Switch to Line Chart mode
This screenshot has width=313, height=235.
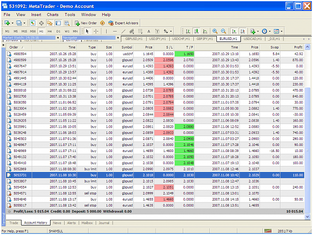tap(205, 31)
